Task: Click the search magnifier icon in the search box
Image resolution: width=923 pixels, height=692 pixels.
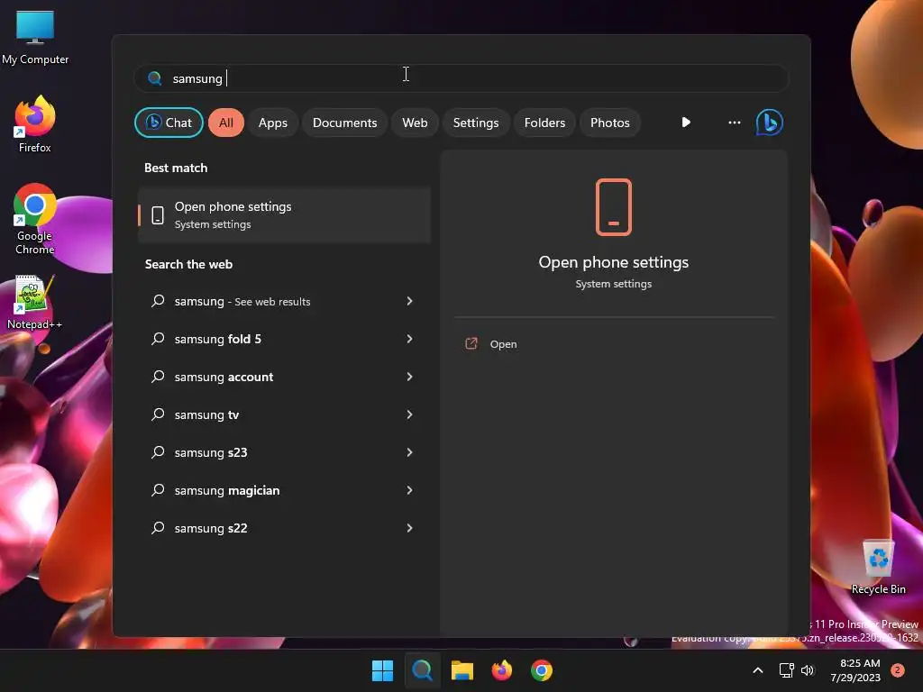Action: pyautogui.click(x=155, y=78)
